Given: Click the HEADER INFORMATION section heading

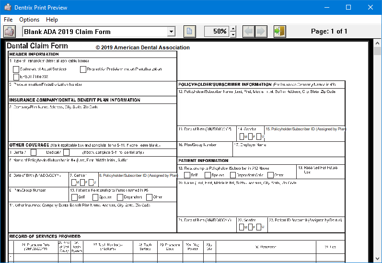Looking at the screenshot, I should (x=34, y=54).
